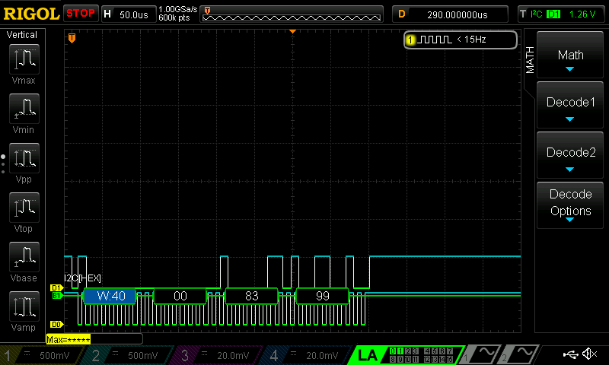Viewport: 609px width, 365px height.
Task: Click the Max=***** measurement readout
Action: 69,340
